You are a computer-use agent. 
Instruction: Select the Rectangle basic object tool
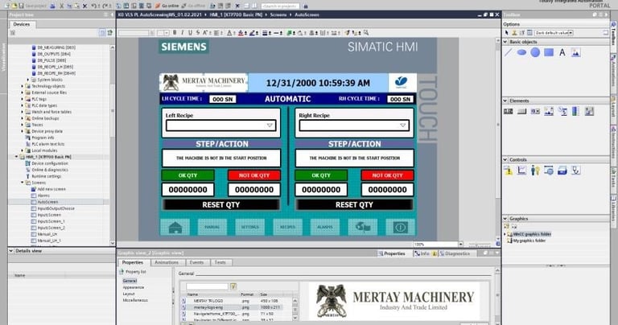click(549, 52)
